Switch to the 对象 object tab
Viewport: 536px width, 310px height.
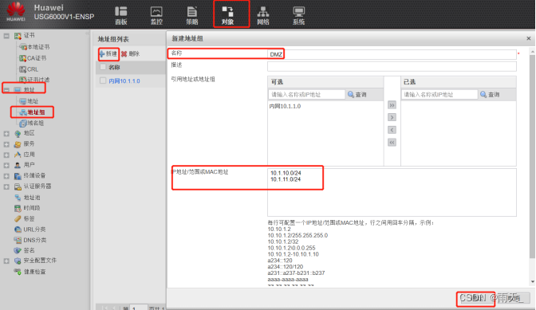click(x=227, y=15)
